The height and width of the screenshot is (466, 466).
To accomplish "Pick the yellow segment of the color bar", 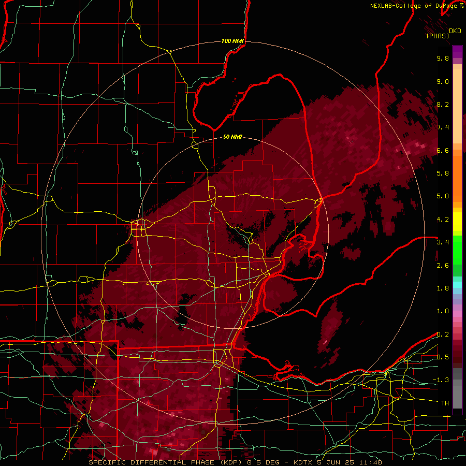I will tap(457, 222).
